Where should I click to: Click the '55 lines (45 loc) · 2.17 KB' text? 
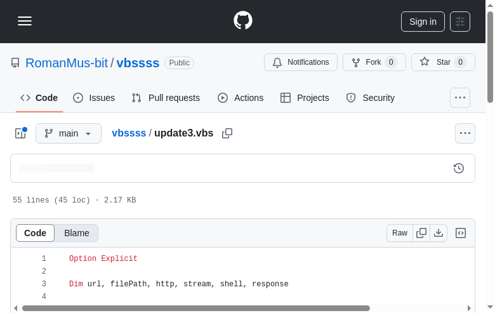click(74, 200)
